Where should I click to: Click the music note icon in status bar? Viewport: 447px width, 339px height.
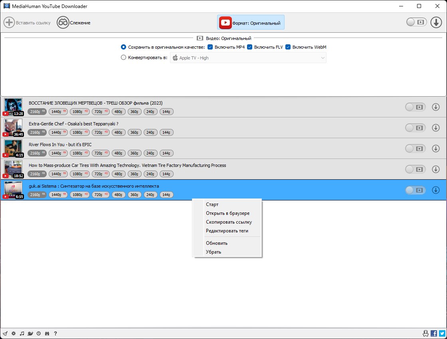(22, 333)
